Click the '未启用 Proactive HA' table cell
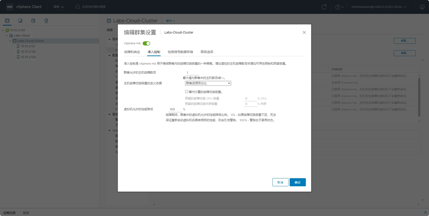 point(345,83)
